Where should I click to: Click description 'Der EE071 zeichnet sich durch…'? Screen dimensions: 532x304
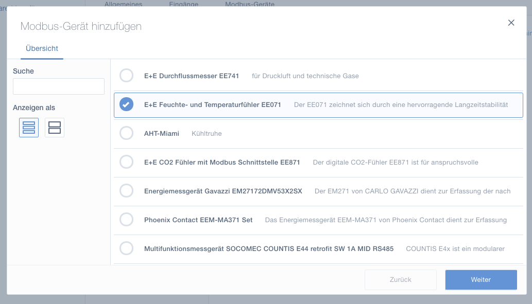tap(401, 105)
